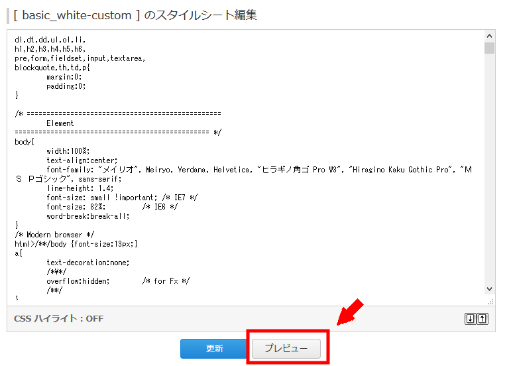Click the 'word-break:break-all;' line

pyautogui.click(x=88, y=216)
